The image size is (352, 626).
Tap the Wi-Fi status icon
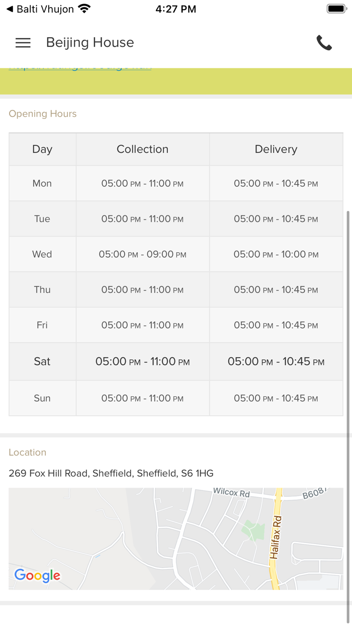pos(84,9)
